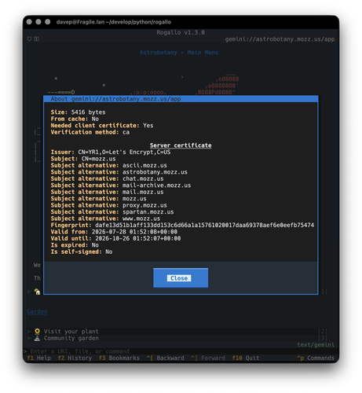The width and height of the screenshot is (362, 393).
Task: Click the Is expired: No line
Action: (75, 245)
